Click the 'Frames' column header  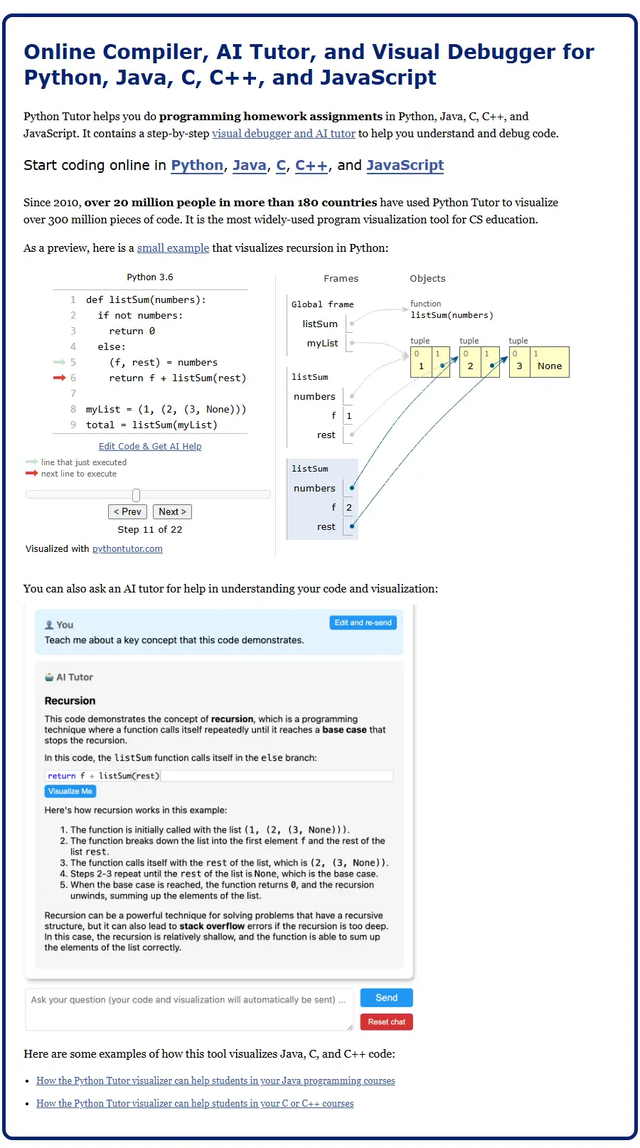point(341,279)
